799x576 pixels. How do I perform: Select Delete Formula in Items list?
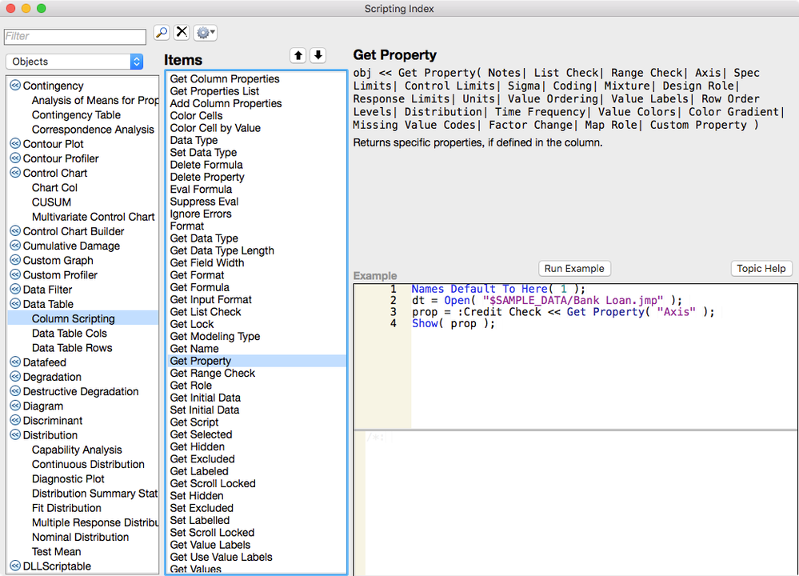point(206,165)
